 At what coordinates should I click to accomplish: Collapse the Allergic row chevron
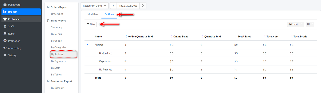pos(88,45)
